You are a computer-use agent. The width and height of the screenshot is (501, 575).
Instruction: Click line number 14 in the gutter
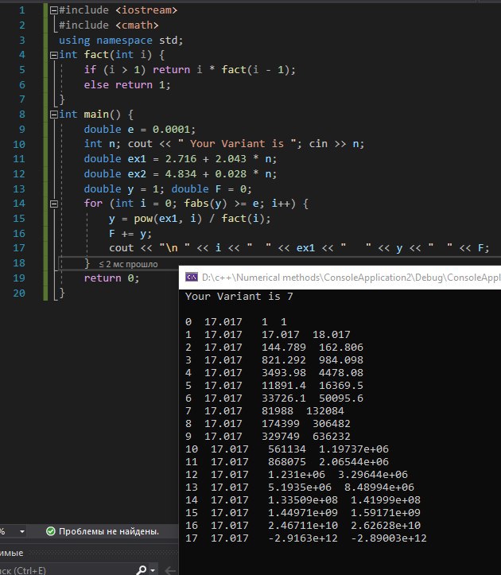click(x=19, y=204)
